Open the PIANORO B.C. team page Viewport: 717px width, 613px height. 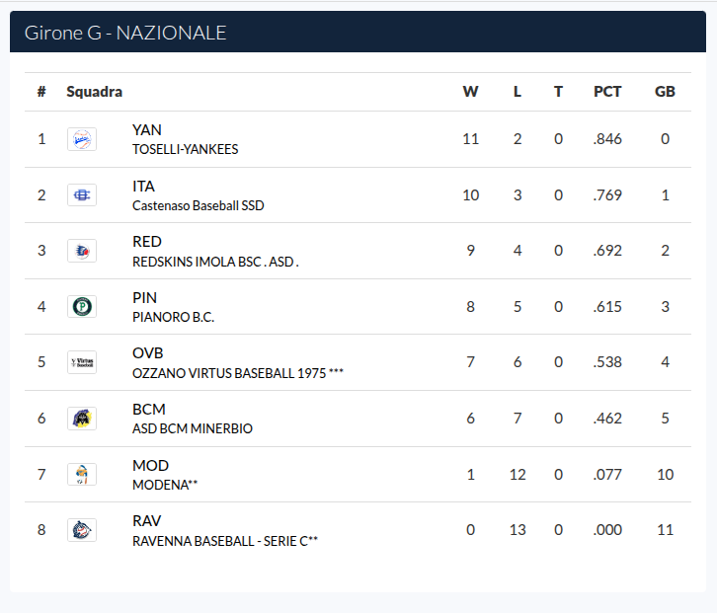coord(173,317)
